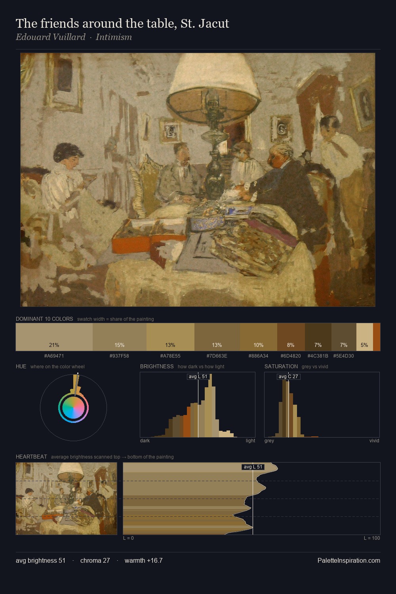Click 'where on the color wheel' caption

(57, 367)
